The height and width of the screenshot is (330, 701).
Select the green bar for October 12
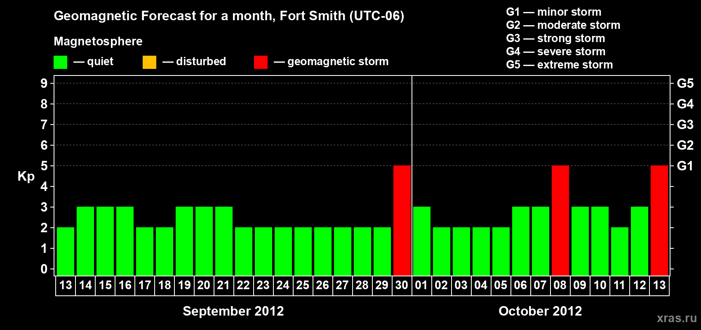640,241
